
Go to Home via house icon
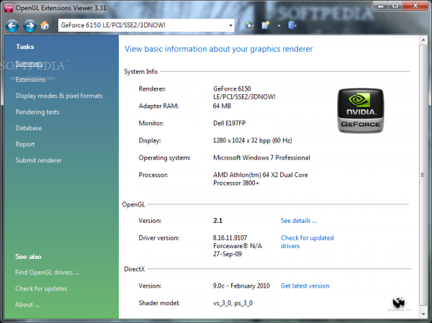click(45, 25)
